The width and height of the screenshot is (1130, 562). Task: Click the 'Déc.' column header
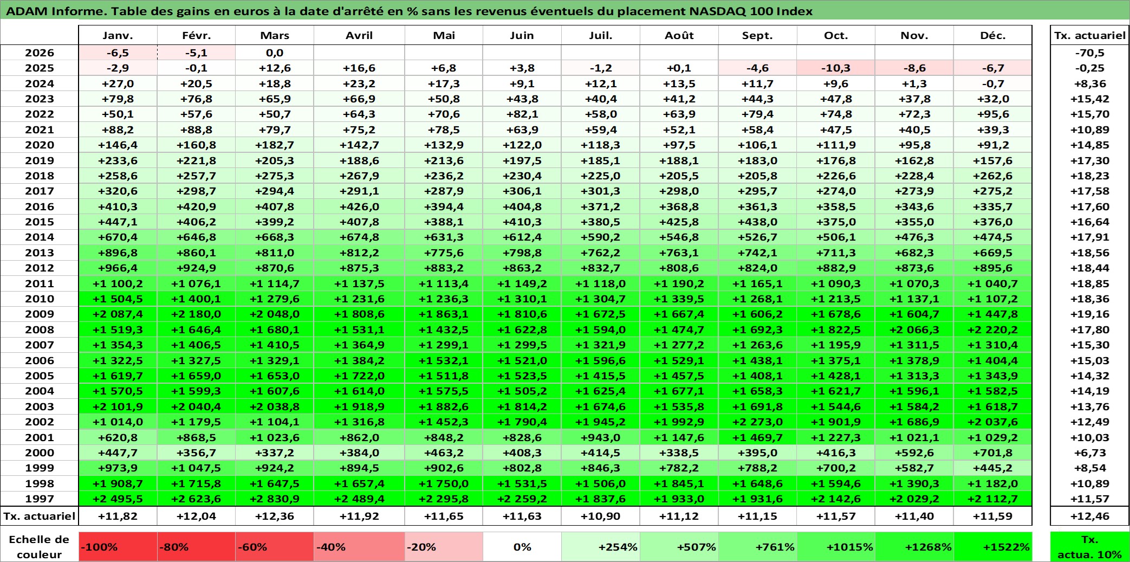pyautogui.click(x=992, y=35)
